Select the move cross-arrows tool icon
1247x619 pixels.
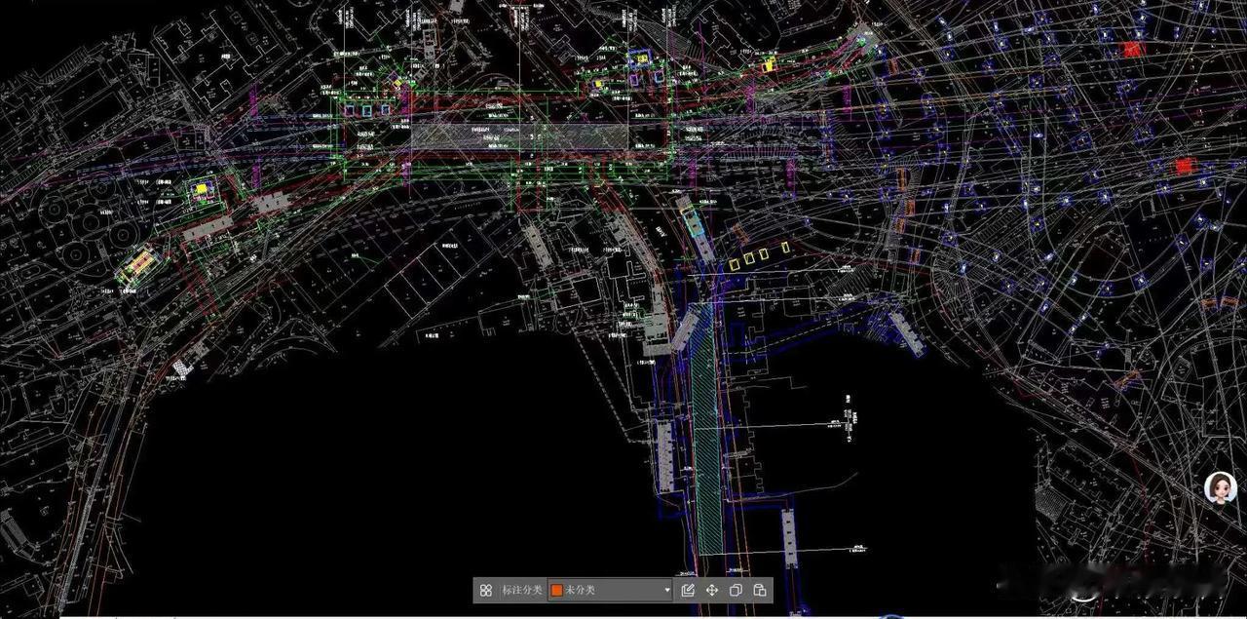[x=712, y=590]
